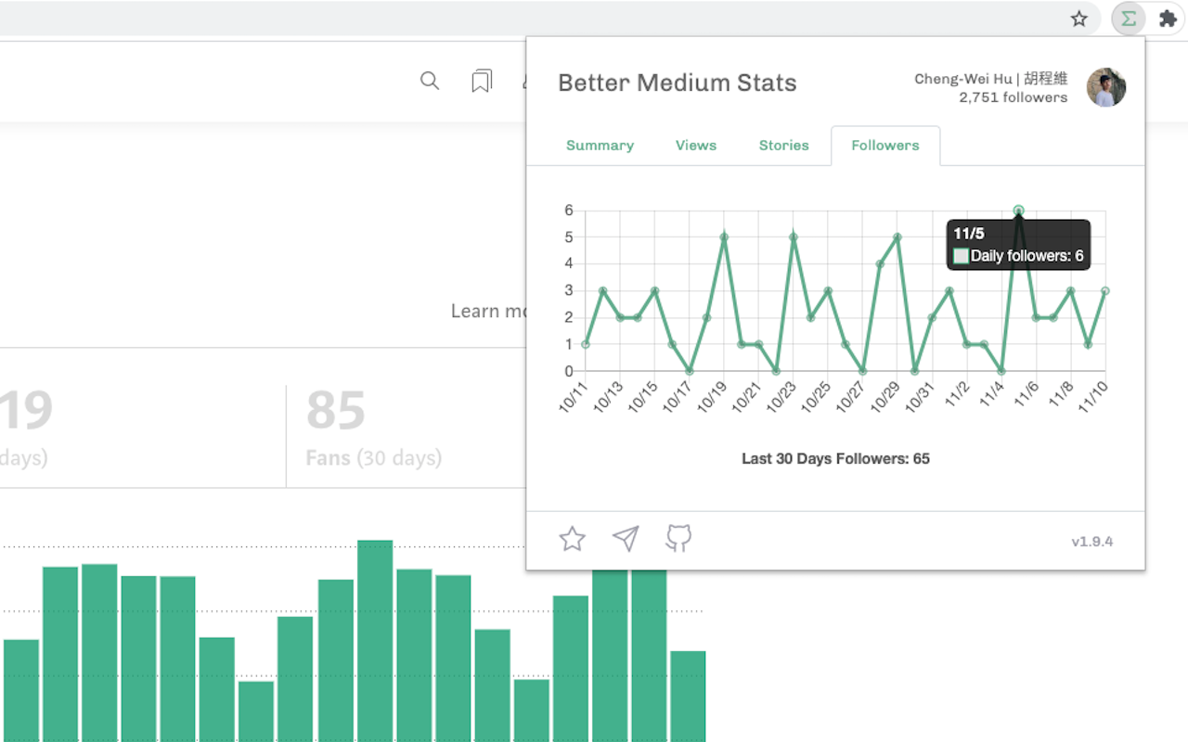Open Medium search magnifier icon
Screen dimensions: 1188x742
(x=430, y=81)
